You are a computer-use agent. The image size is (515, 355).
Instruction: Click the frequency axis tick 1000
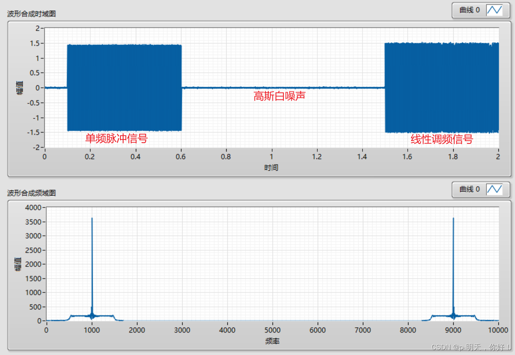point(92,330)
